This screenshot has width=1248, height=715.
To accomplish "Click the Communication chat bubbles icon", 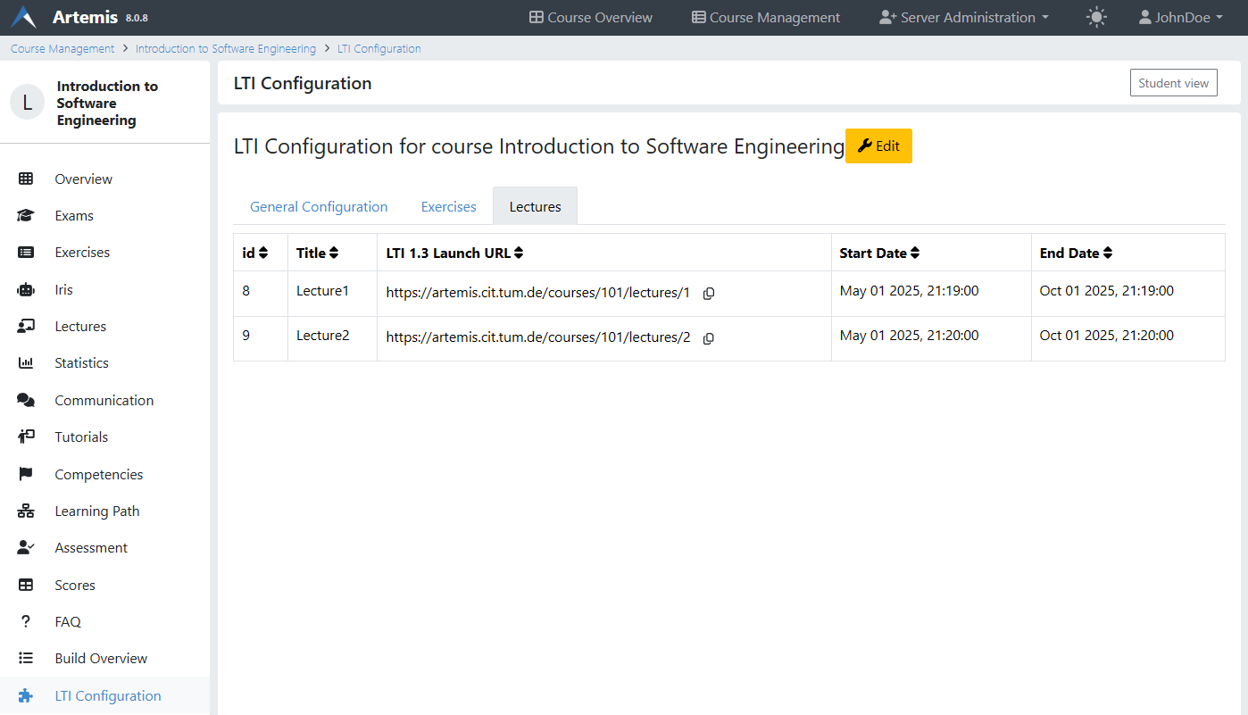I will [26, 400].
